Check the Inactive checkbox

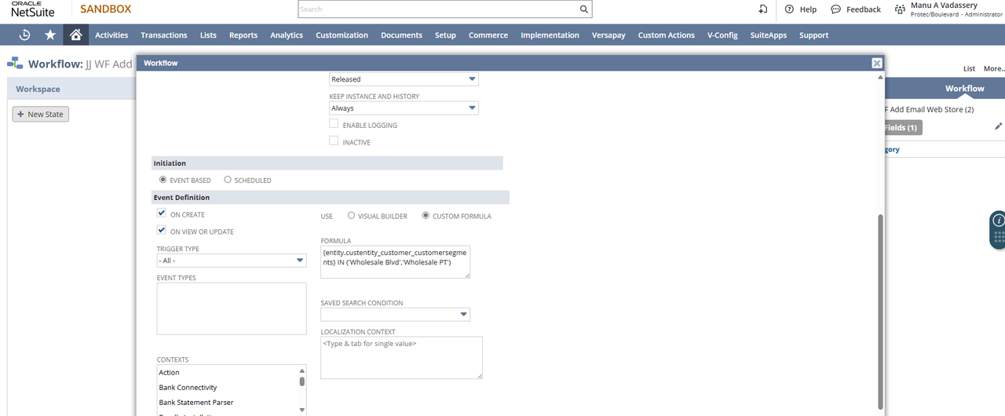tap(334, 141)
